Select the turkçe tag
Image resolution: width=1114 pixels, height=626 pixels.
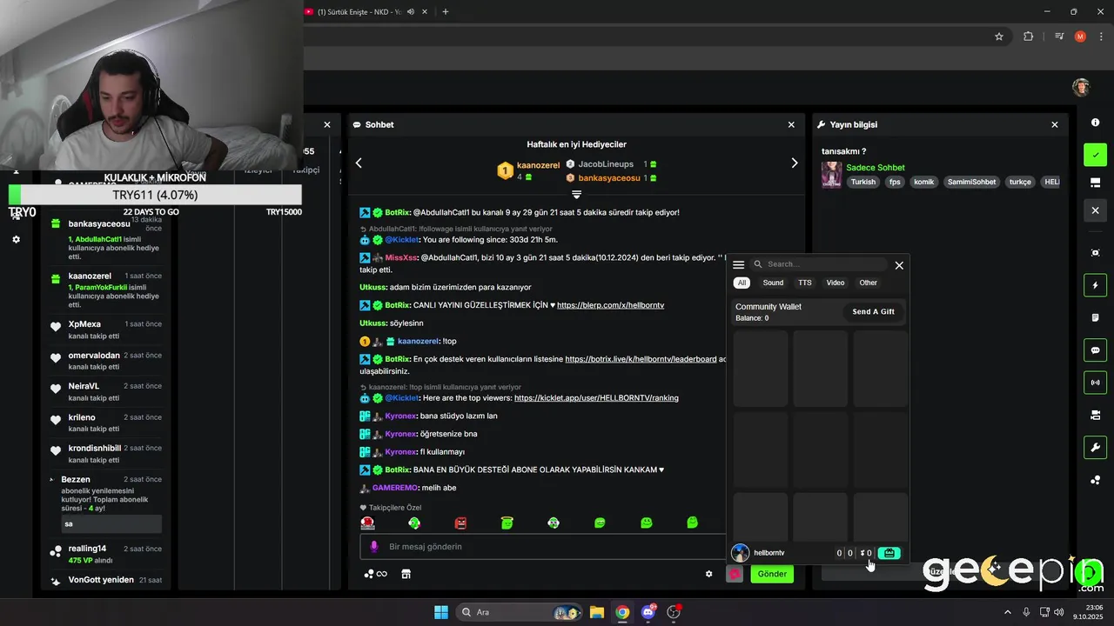click(1020, 183)
